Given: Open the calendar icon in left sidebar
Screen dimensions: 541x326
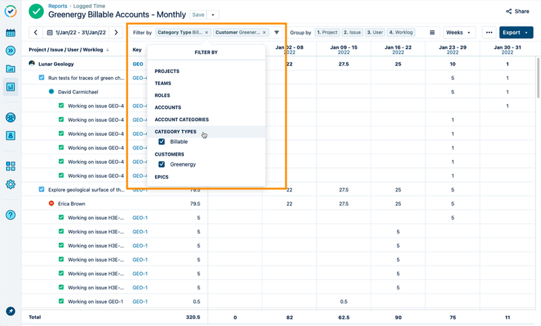Looking at the screenshot, I should tap(10, 32).
